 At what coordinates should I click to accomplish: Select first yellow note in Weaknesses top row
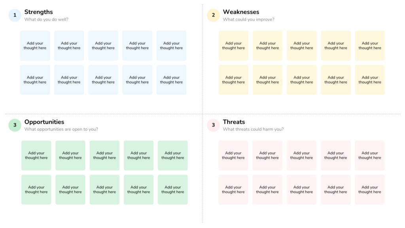(233, 46)
